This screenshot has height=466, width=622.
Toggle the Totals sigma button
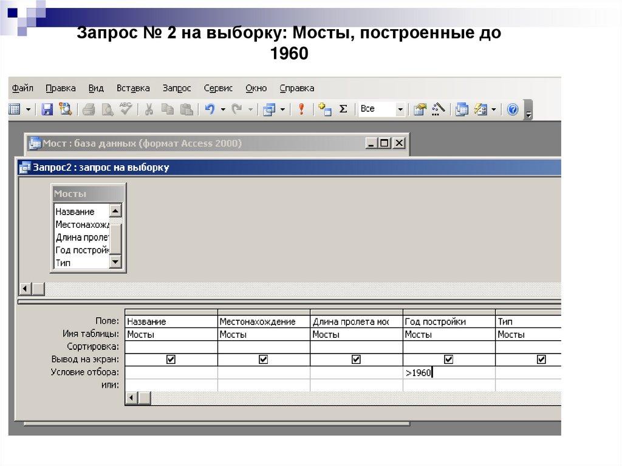point(343,109)
